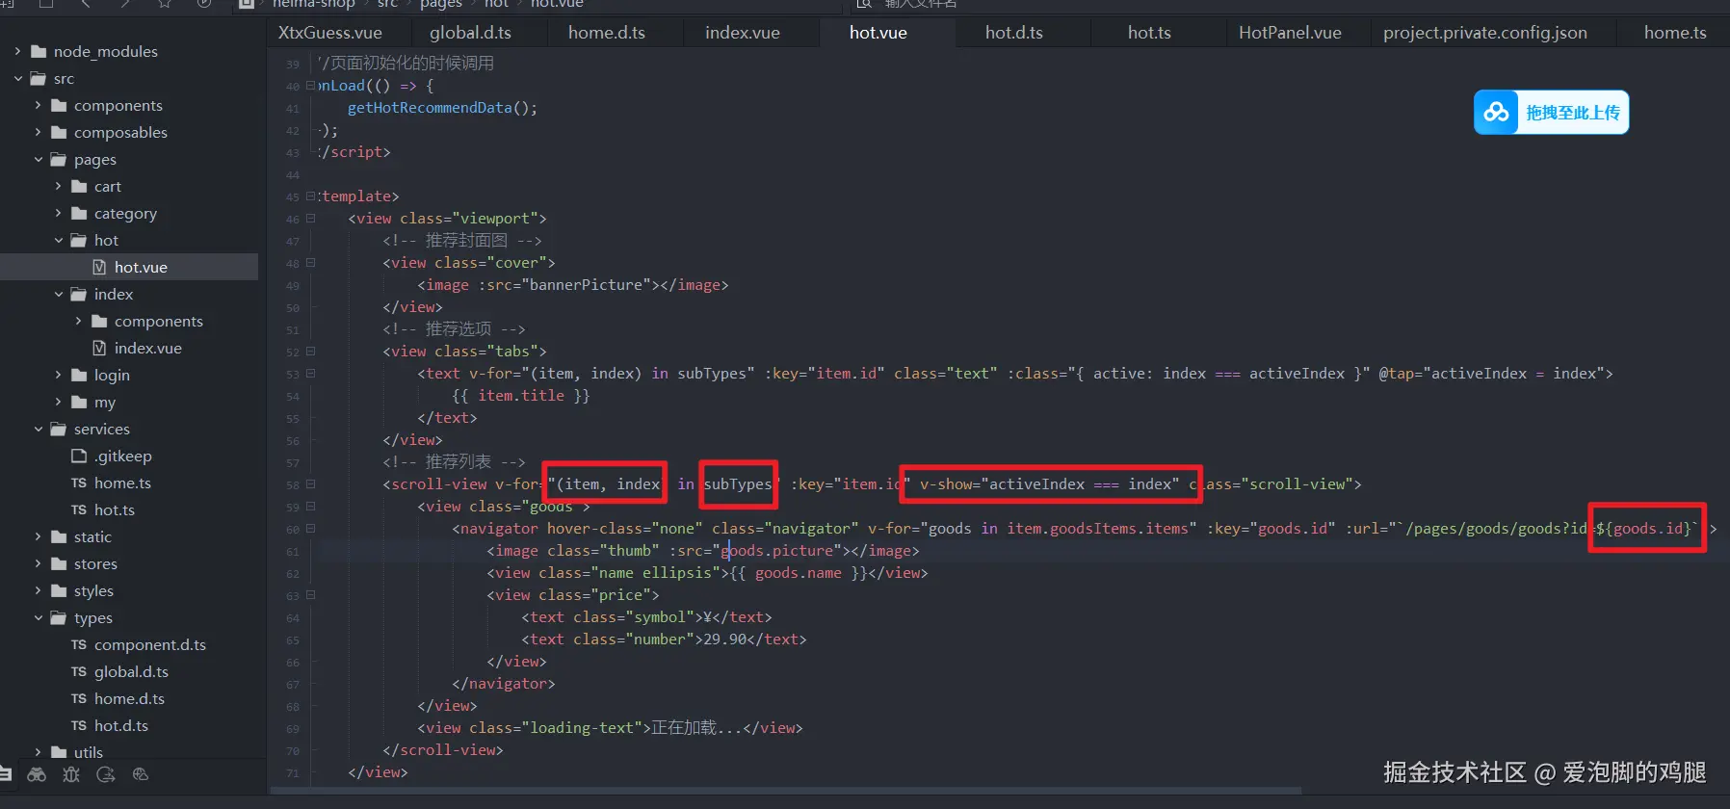
Task: Collapse code fold marker on line 48
Action: [310, 263]
